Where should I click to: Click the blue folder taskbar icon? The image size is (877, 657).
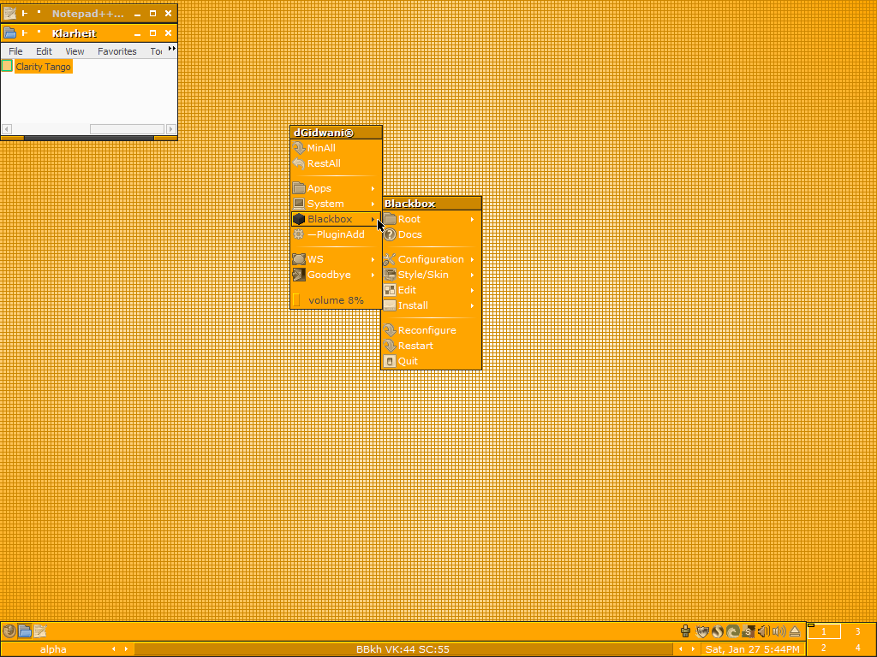tap(25, 631)
